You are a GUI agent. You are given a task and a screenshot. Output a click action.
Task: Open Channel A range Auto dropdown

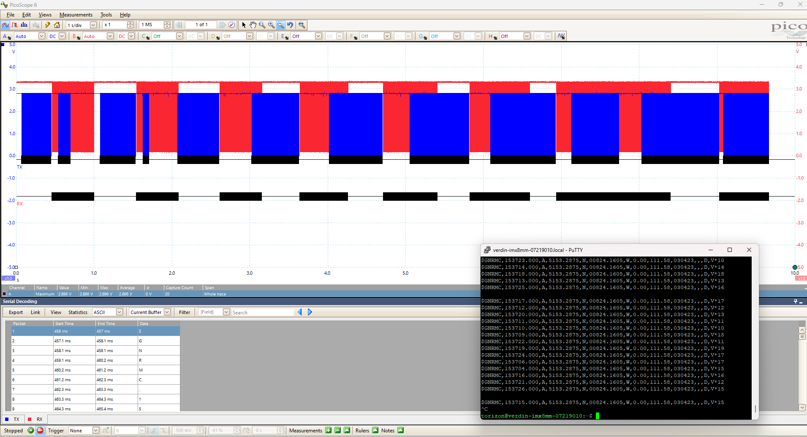click(x=41, y=36)
